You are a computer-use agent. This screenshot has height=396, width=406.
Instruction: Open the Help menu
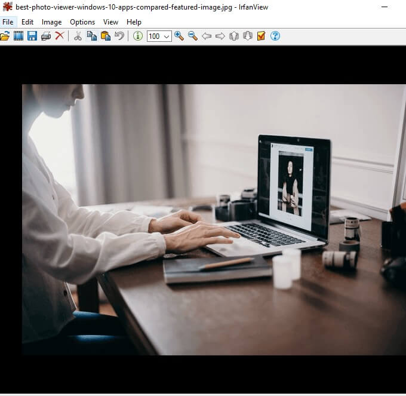pos(134,22)
